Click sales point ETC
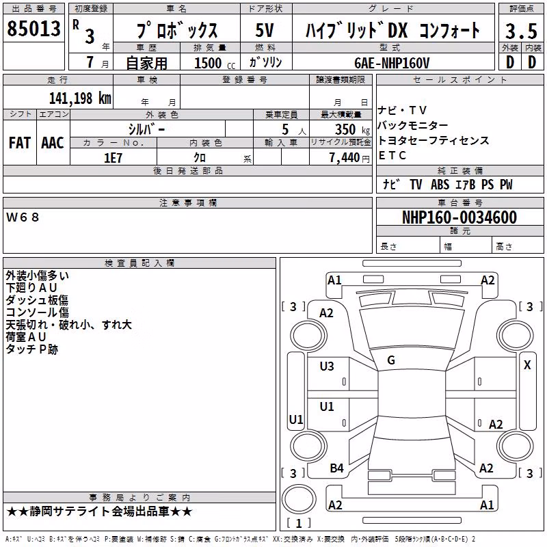Screen dimensions: 547x547 point(392,155)
